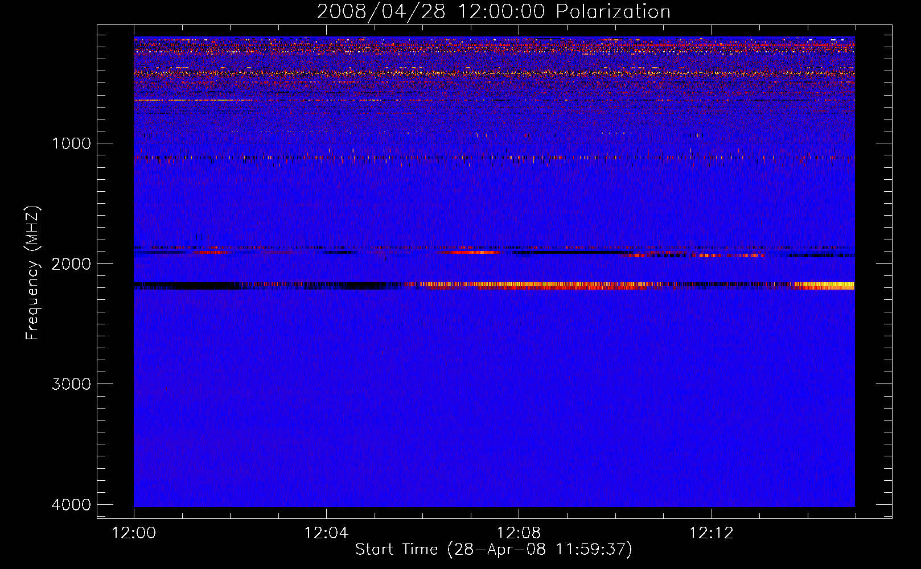Viewport: 921px width, 569px height.
Task: Click the 'Start Time (28-Apr-08 11:59:37)' label
Action: click(494, 550)
